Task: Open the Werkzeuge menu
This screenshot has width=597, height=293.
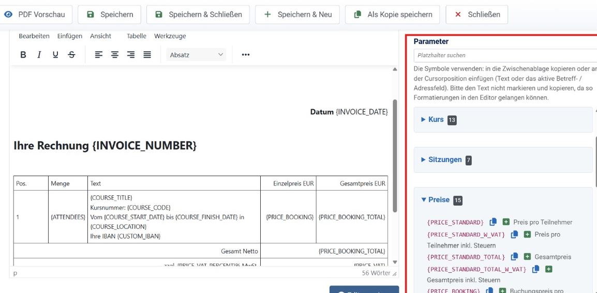Action: pyautogui.click(x=170, y=36)
